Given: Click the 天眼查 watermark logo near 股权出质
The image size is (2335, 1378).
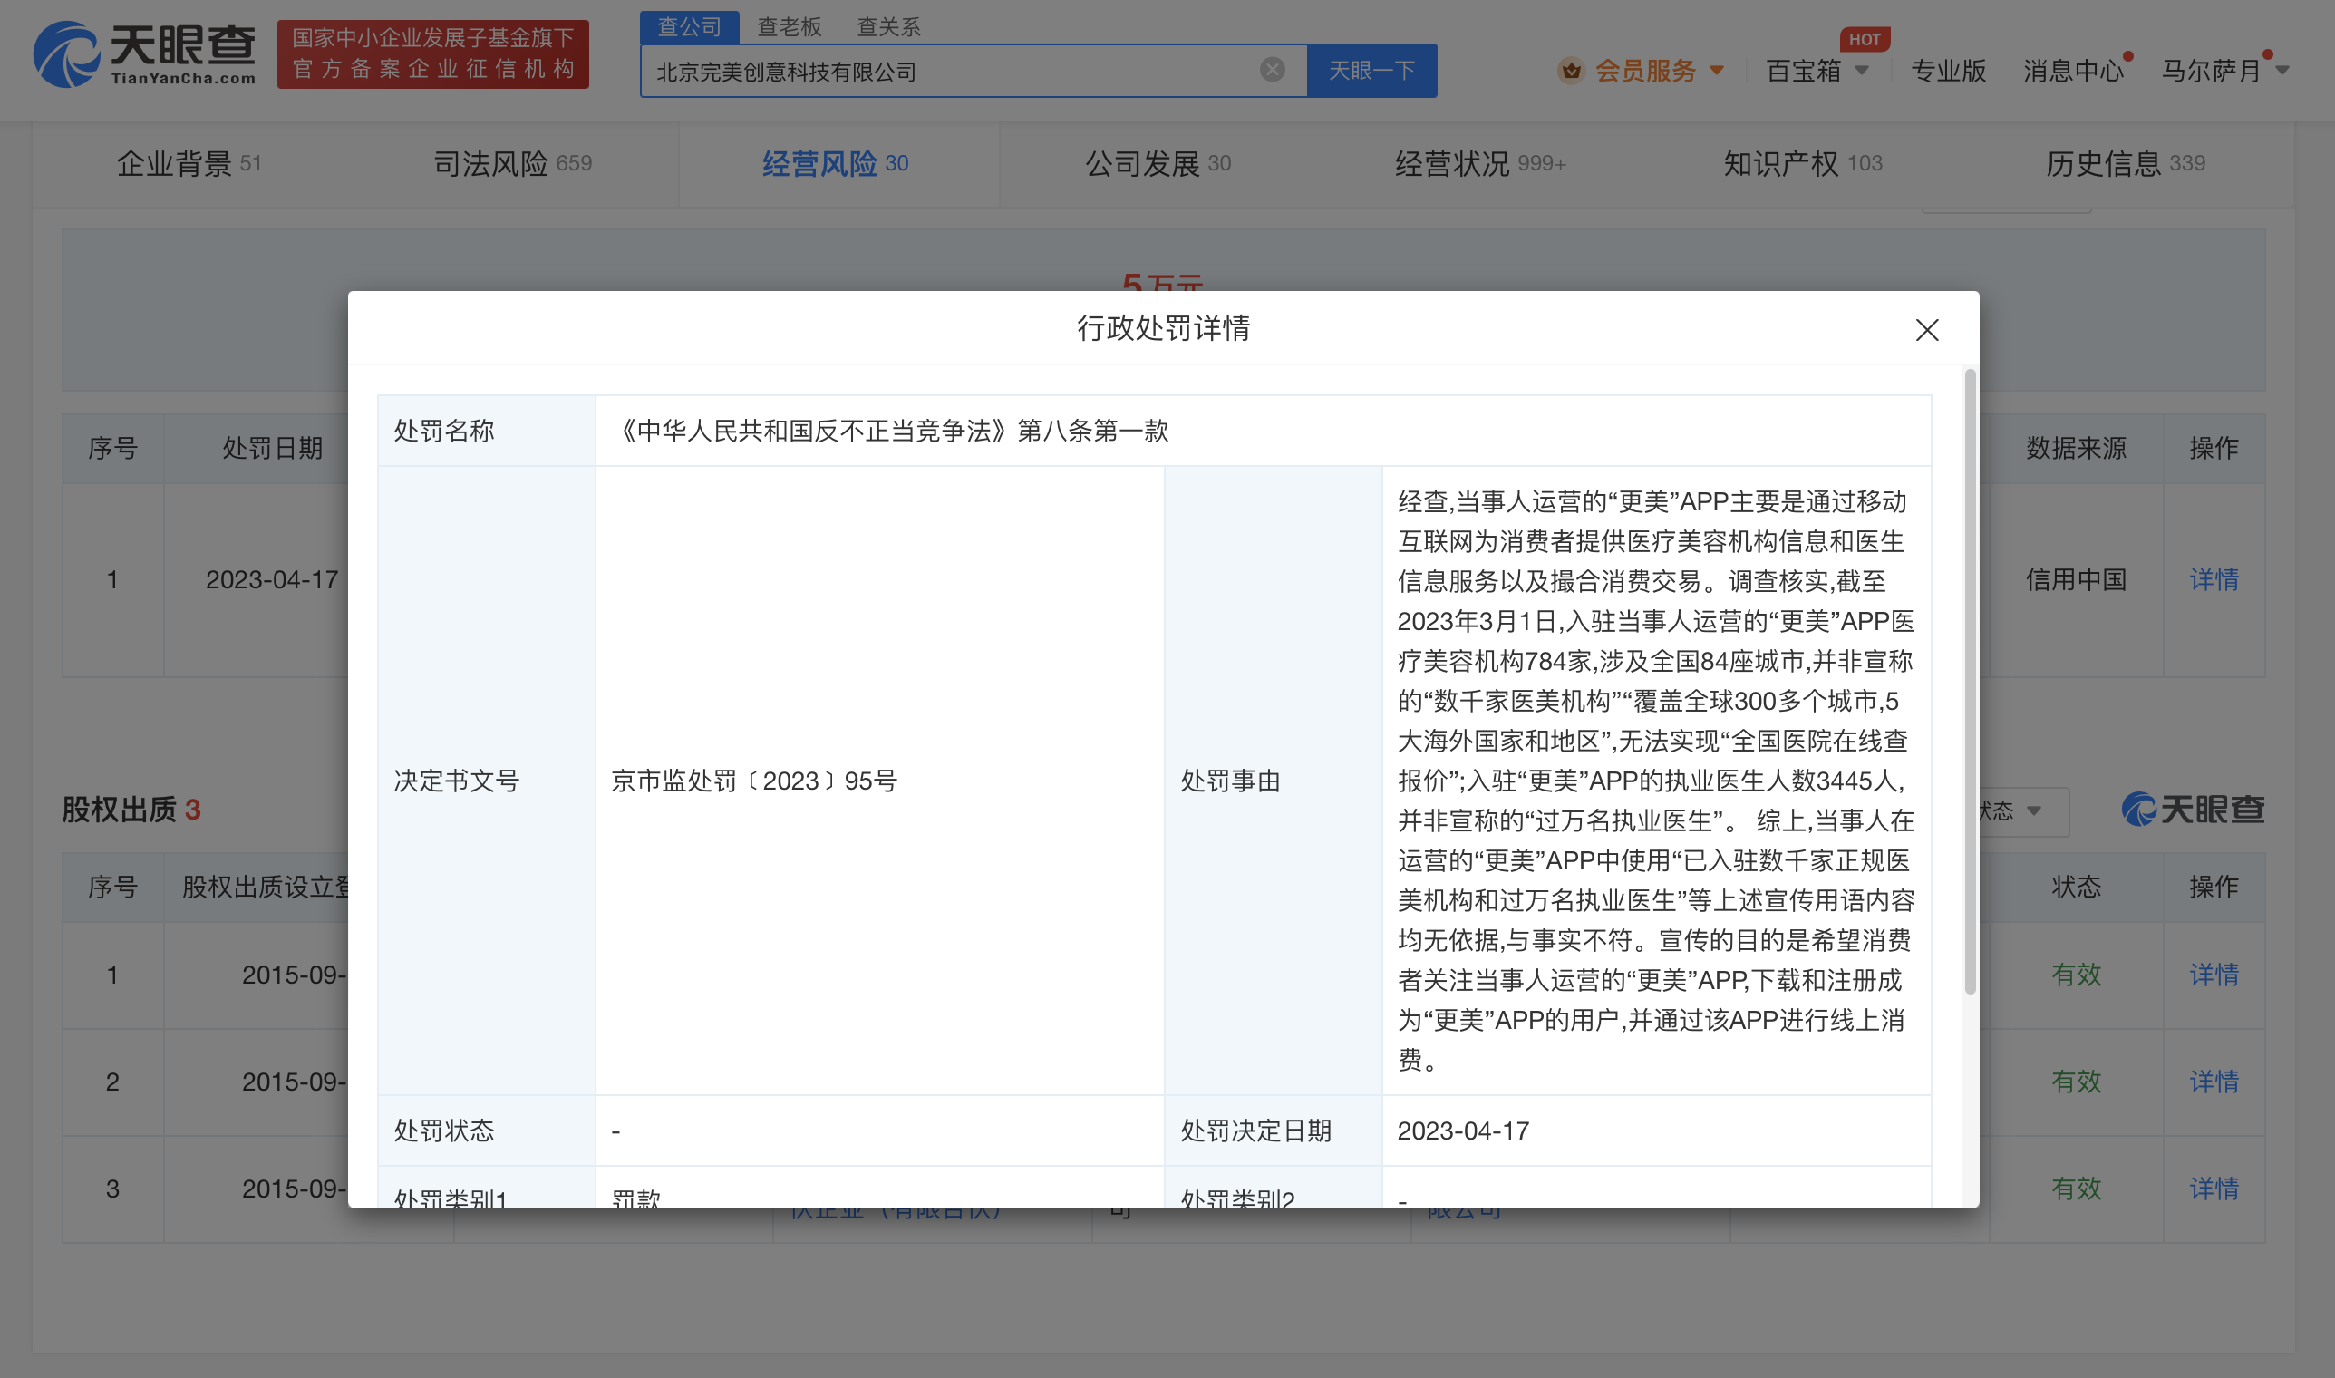Looking at the screenshot, I should [2192, 810].
